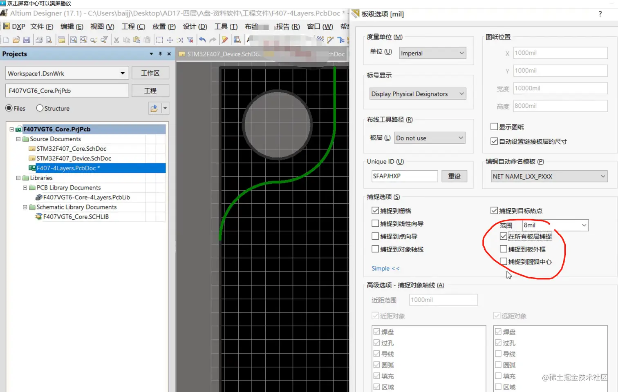Screen dimensions: 618x392
Task: Open the 范围 8mil dropdown
Action: (555, 225)
